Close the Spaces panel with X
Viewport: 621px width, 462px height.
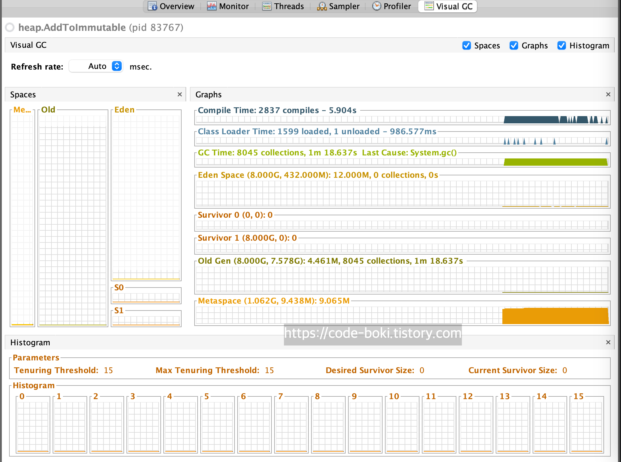pos(180,94)
